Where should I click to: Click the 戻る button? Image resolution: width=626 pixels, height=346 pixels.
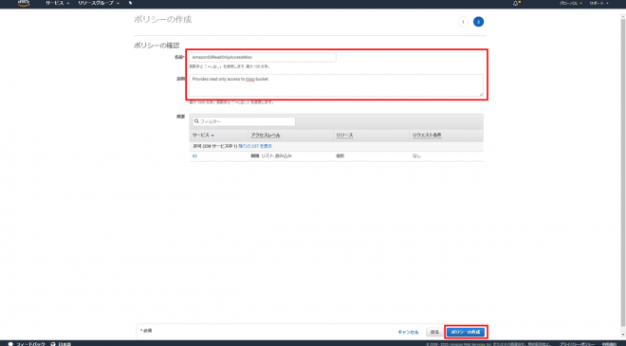(x=434, y=332)
